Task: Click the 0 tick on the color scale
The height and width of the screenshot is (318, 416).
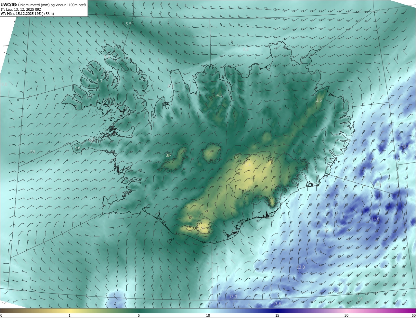Action: tap(1, 315)
